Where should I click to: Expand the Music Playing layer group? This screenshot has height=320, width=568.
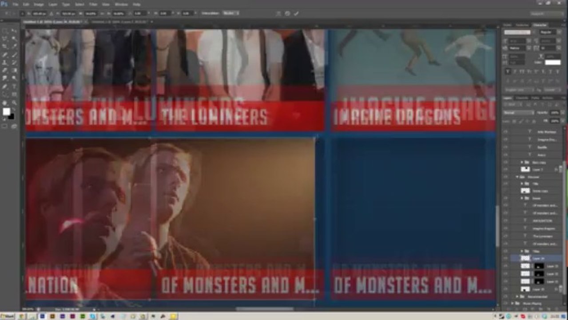[512, 304]
